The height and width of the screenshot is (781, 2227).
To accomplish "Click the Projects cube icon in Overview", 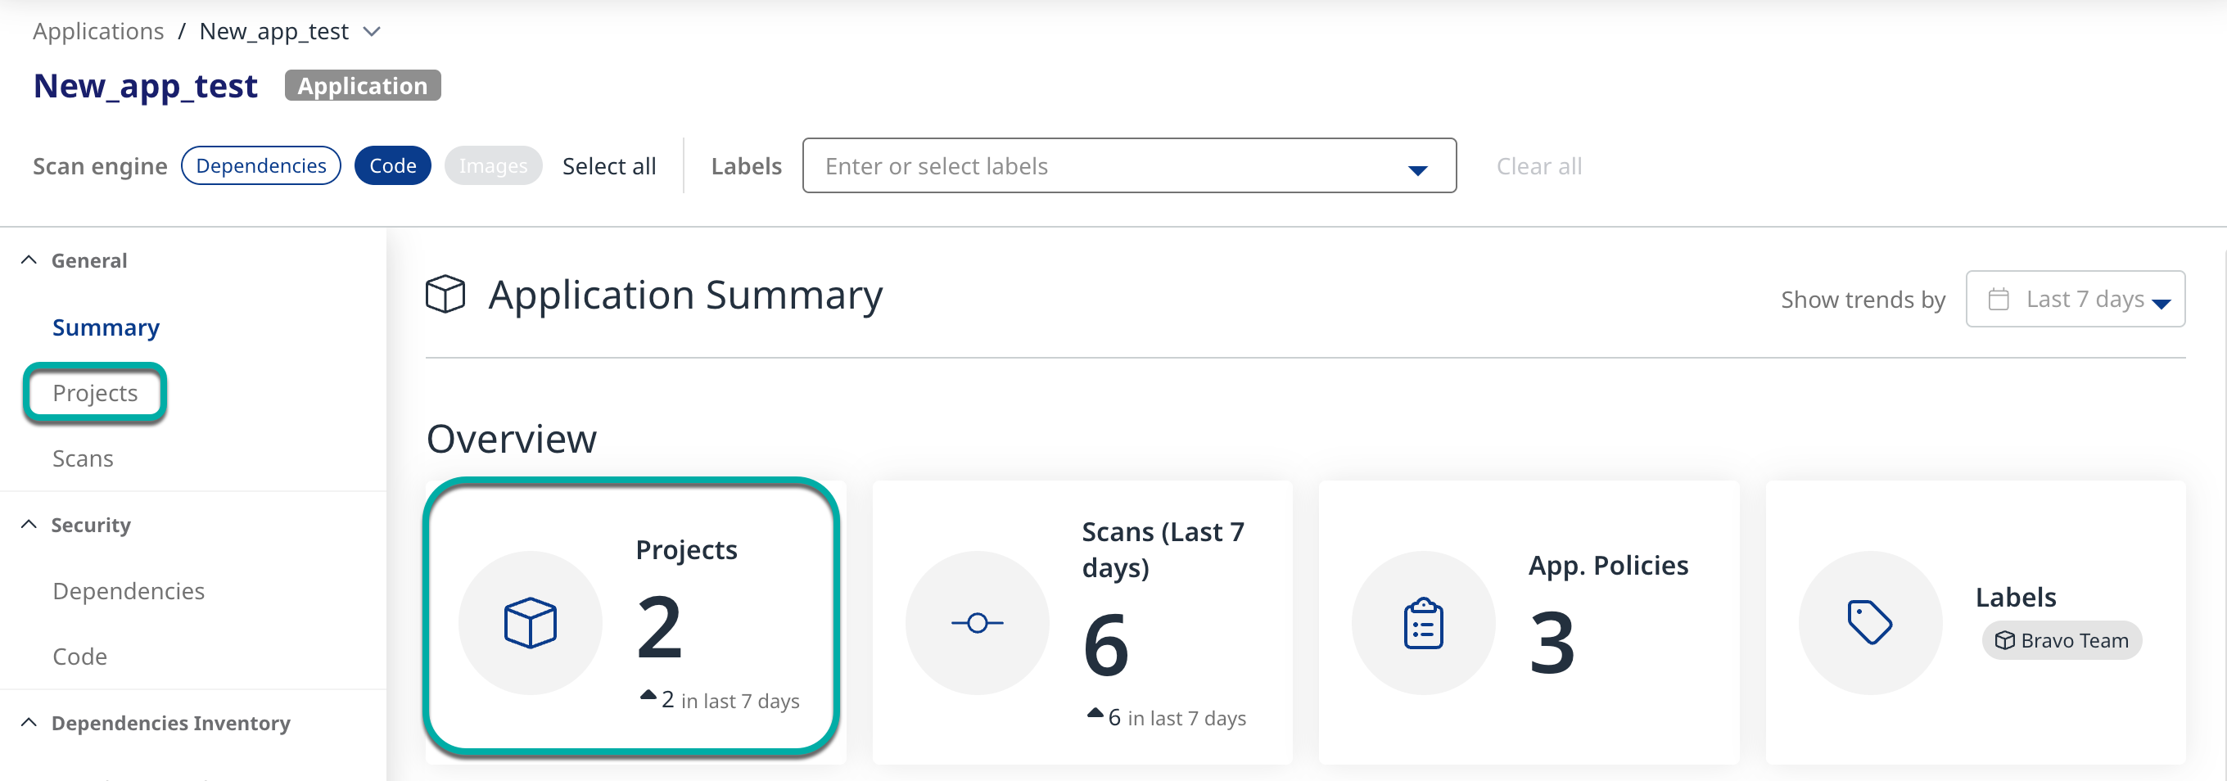I will [x=530, y=623].
